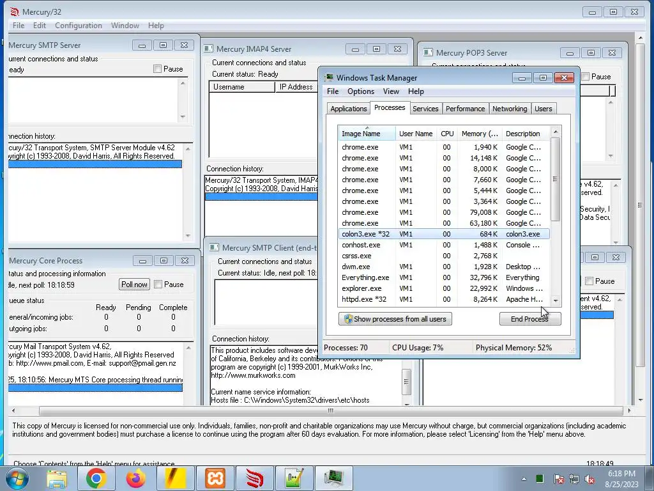Click Username column in IMAP4 Server

click(242, 87)
